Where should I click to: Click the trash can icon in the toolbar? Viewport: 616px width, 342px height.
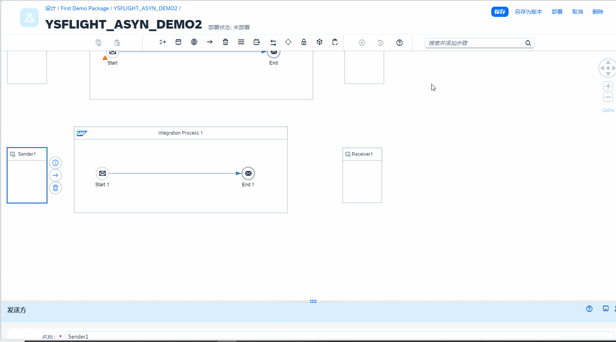tap(225, 42)
